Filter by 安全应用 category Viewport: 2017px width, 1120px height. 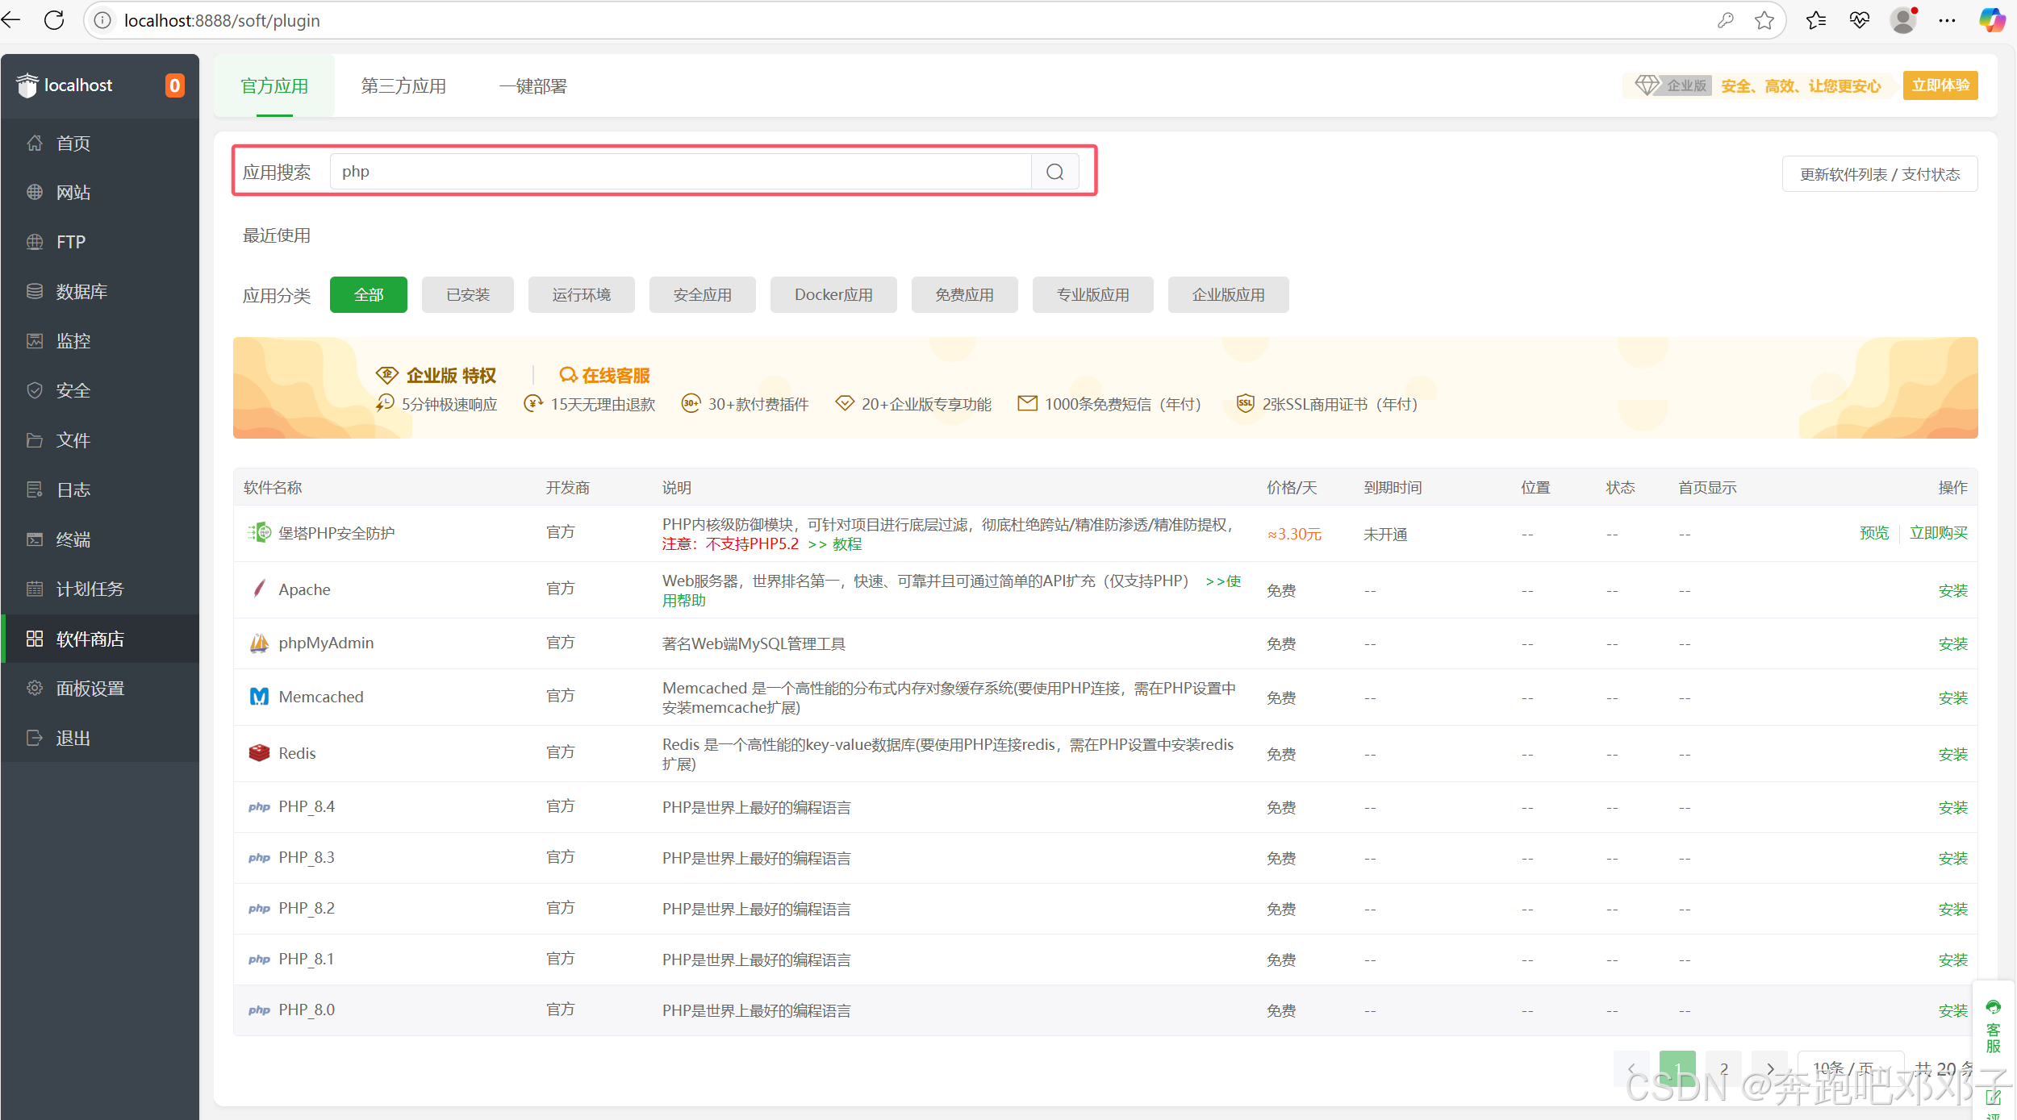point(703,295)
